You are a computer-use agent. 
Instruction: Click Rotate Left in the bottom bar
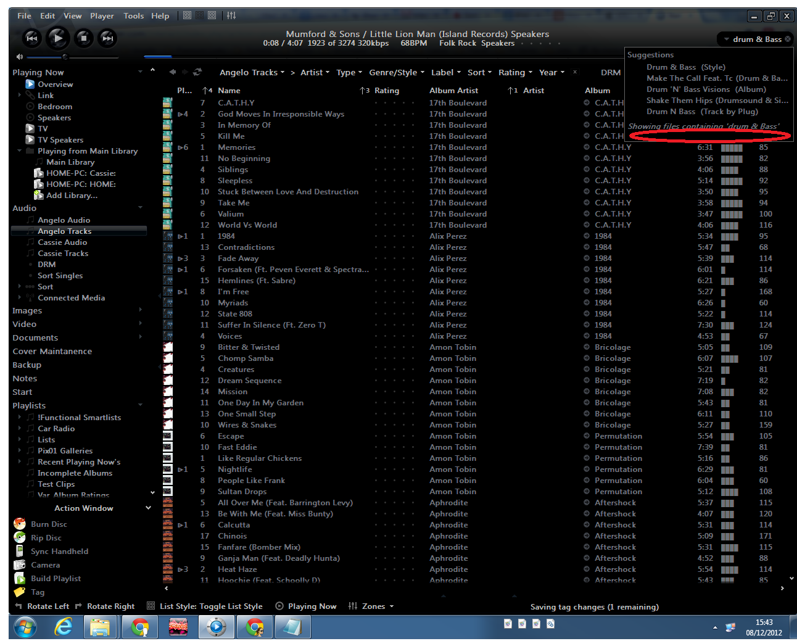coord(42,606)
